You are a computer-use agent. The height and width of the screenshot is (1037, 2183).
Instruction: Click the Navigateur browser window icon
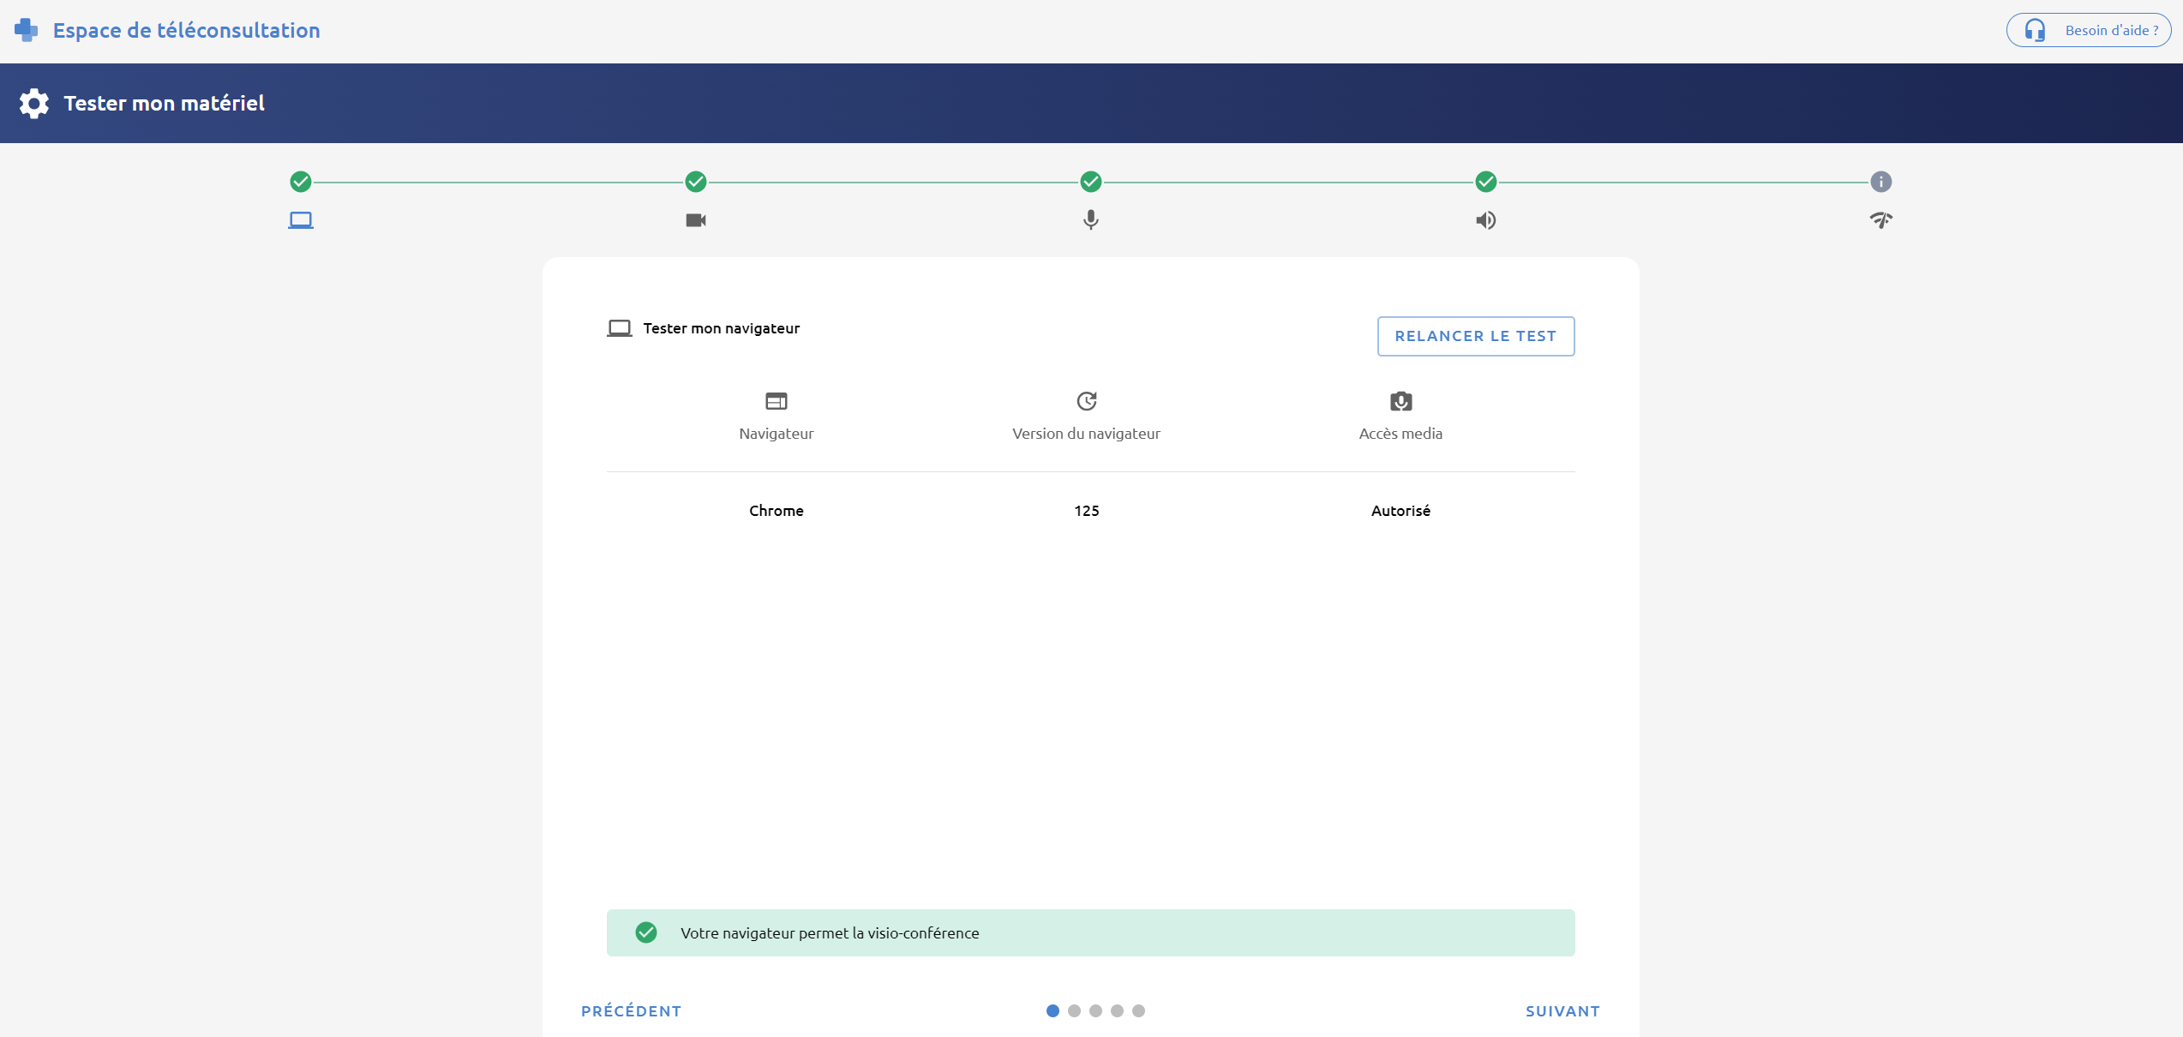tap(777, 401)
